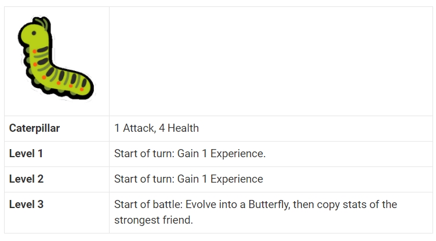Click "Experience." in the Level 1 row
436x241 pixels.
[x=238, y=154]
